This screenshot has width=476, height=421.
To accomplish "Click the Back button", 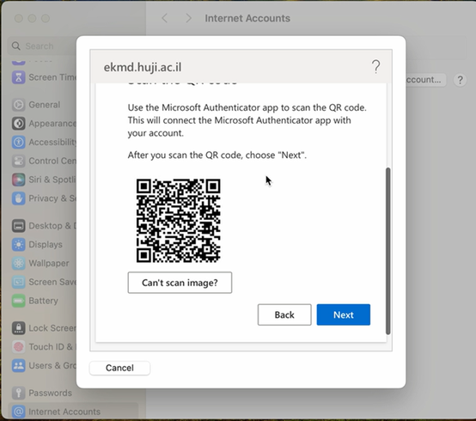I will (284, 314).
